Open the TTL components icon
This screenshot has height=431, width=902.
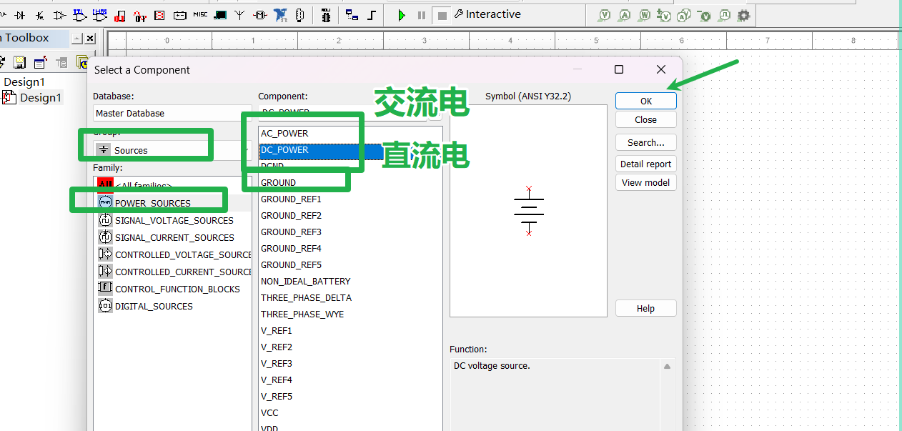[x=79, y=14]
